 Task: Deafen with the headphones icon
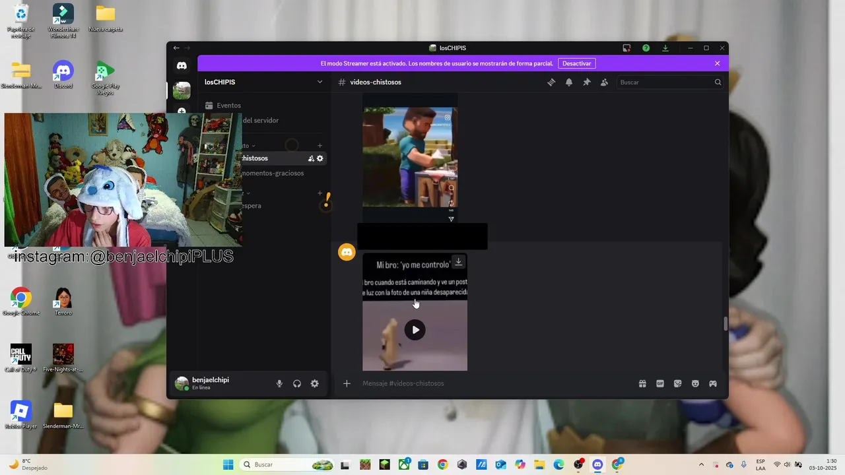297,383
